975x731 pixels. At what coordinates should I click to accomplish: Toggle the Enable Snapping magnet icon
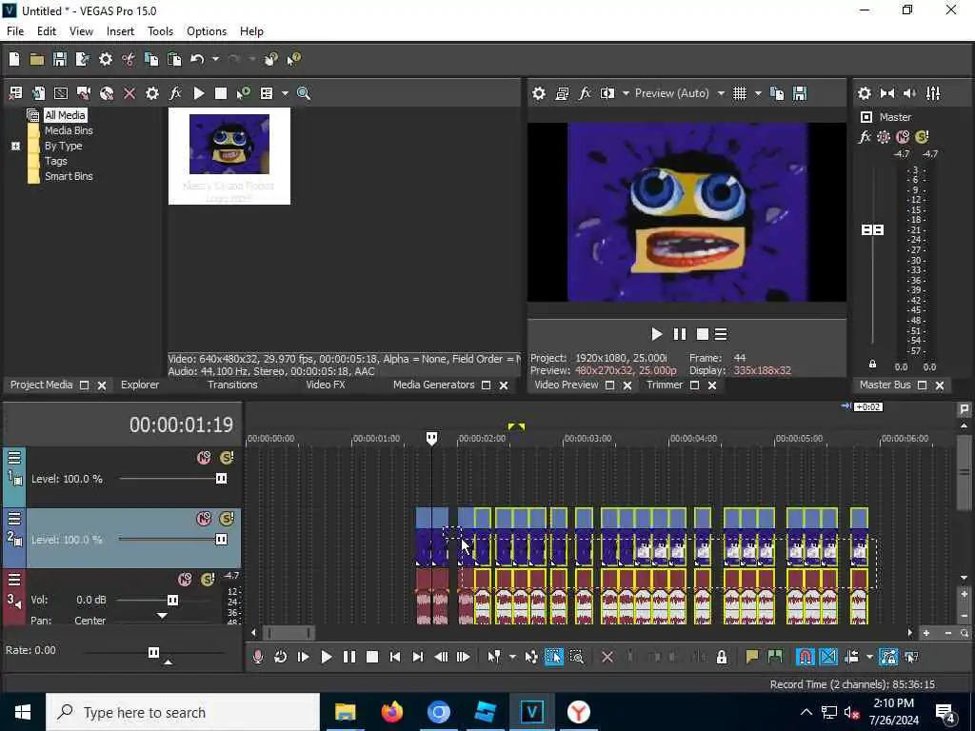click(x=805, y=657)
